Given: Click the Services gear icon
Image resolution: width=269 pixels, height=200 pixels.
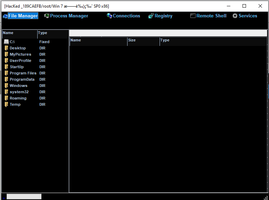Looking at the screenshot, I should tap(235, 16).
